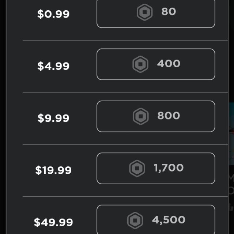The image size is (234, 234).
Task: Select the $4.99 price label
Action: [x=53, y=66]
